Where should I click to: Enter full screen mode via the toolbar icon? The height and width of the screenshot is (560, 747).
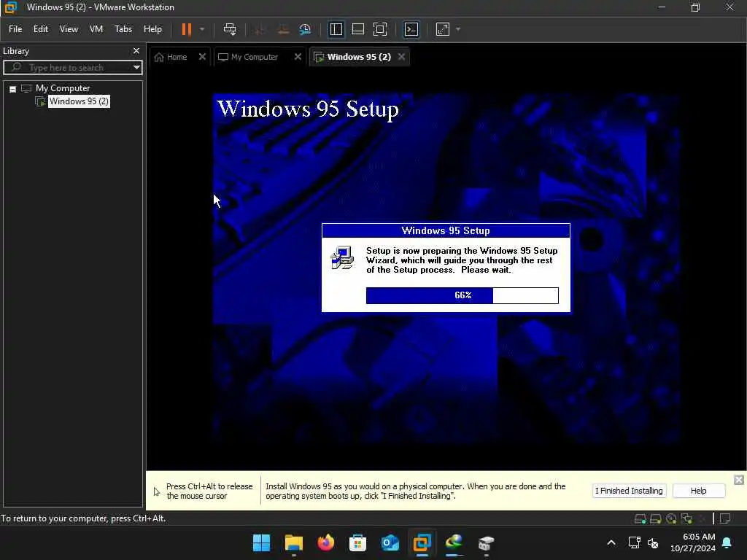(379, 29)
